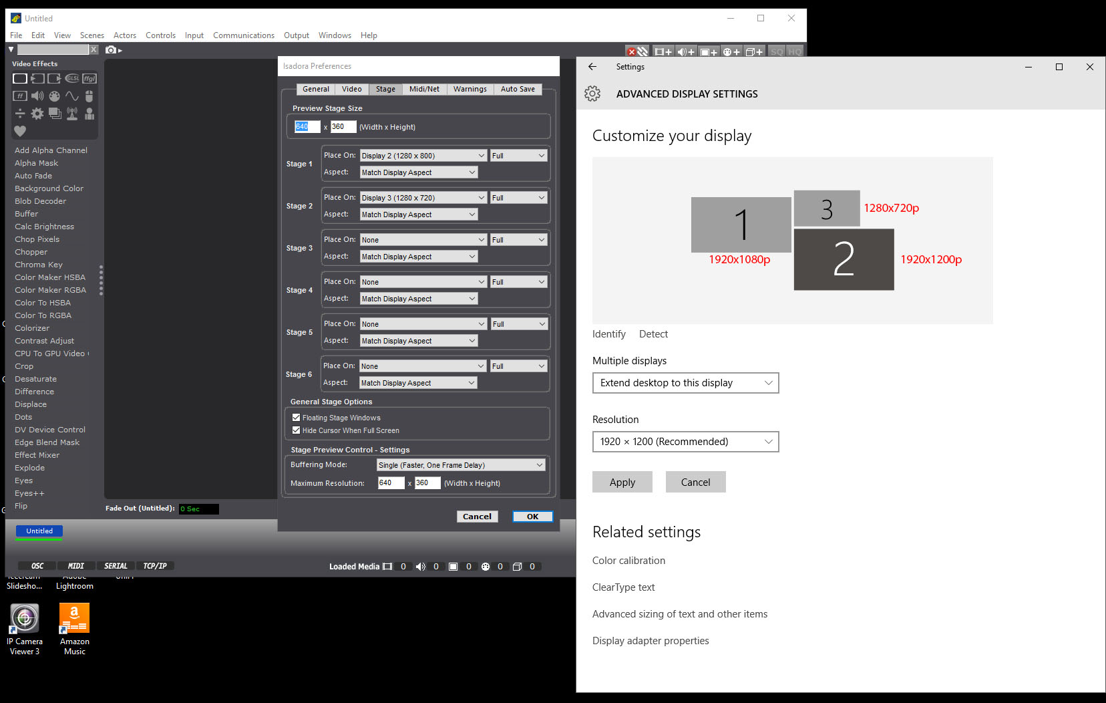Open the Buffering Mode dropdown
Image resolution: width=1106 pixels, height=703 pixels.
pyautogui.click(x=461, y=465)
